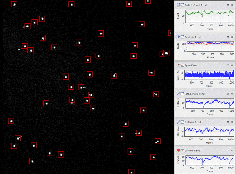The height and width of the screenshot is (174, 236).
Task: Maximize the Speed Trend panel
Action: click(x=228, y=65)
